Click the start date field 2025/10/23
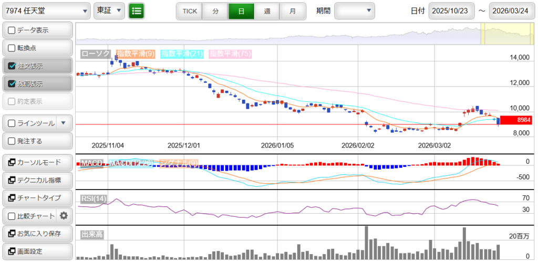 pos(451,11)
